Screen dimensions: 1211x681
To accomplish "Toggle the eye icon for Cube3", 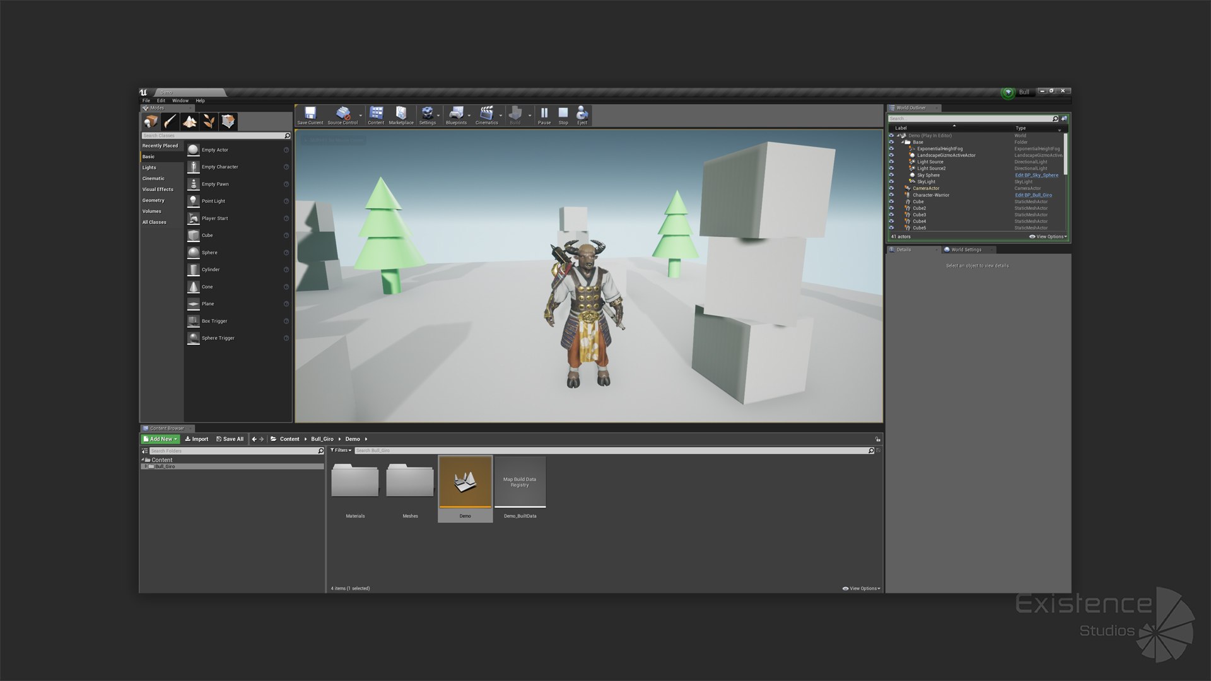I will 891,215.
